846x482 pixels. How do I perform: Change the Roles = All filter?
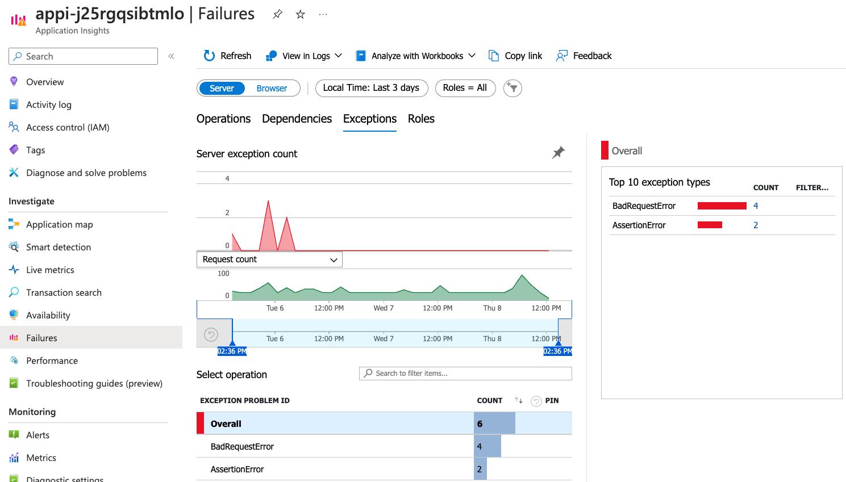coord(465,88)
